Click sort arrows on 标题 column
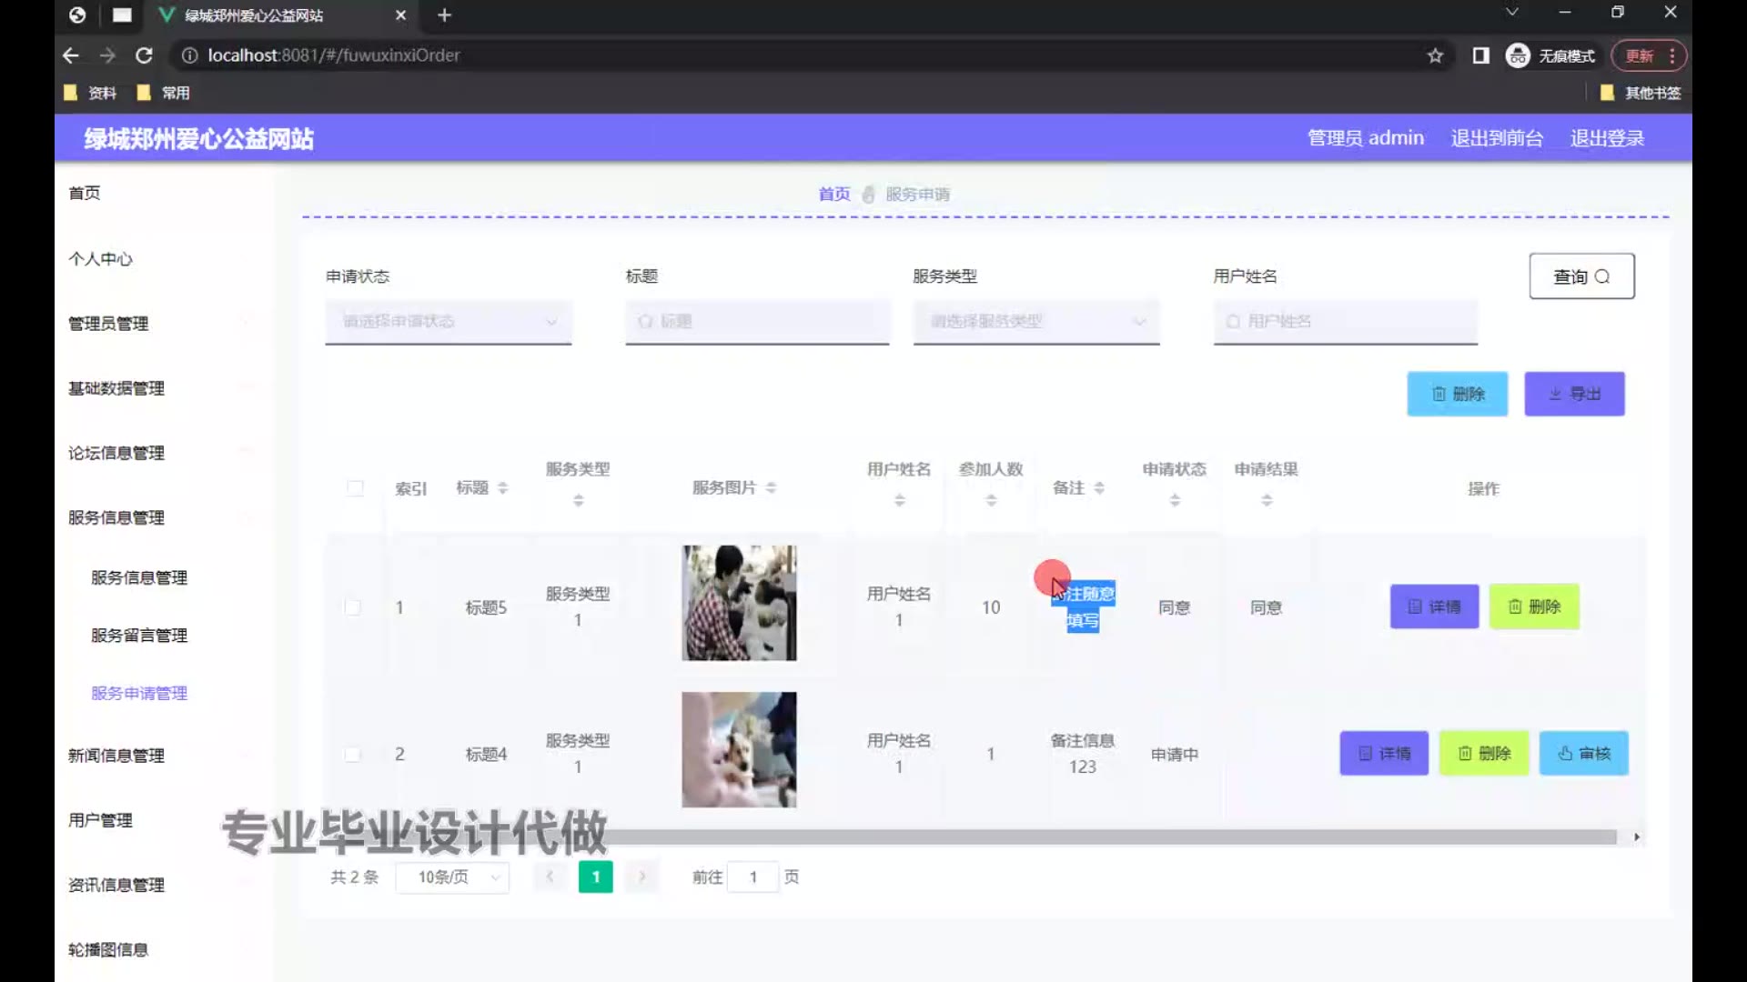 (502, 488)
